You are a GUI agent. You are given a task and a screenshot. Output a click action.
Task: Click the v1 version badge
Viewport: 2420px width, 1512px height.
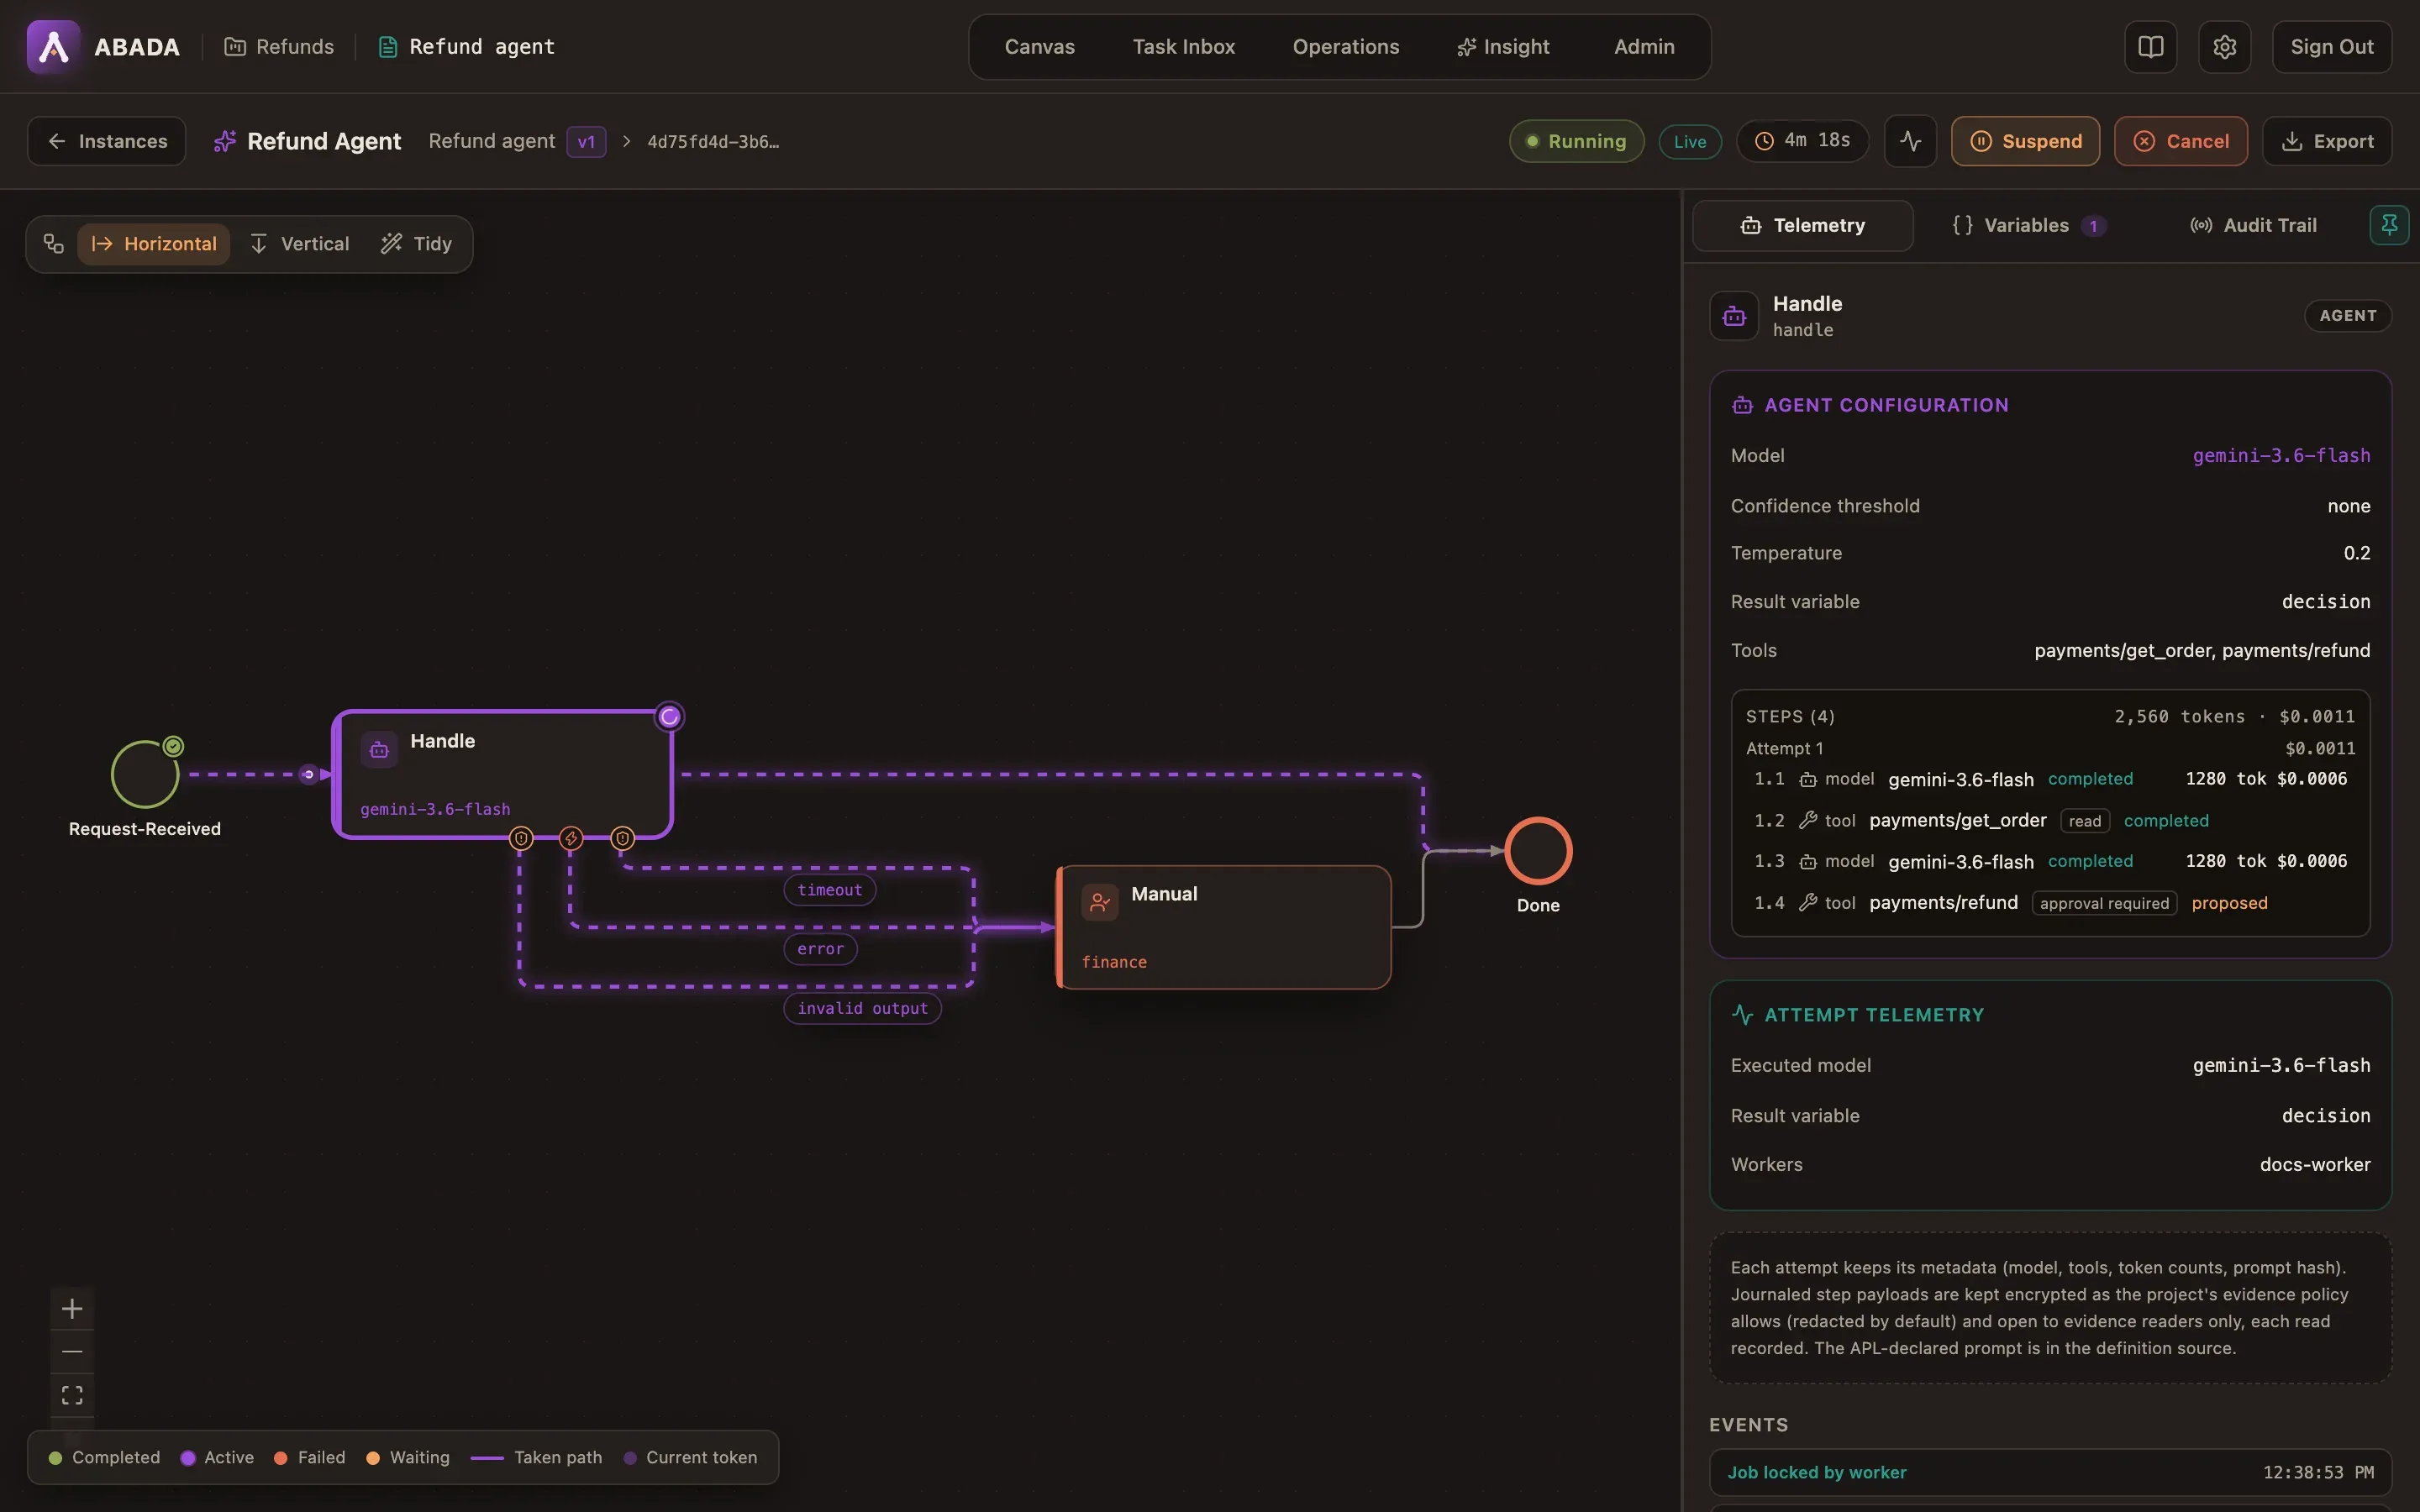586,141
